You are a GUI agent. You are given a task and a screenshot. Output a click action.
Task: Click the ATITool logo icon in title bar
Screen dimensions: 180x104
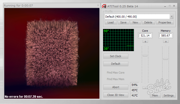(x=104, y=6)
